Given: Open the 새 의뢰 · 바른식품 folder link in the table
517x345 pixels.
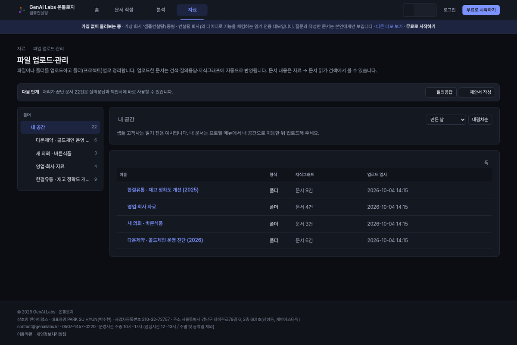Looking at the screenshot, I should tap(145, 223).
